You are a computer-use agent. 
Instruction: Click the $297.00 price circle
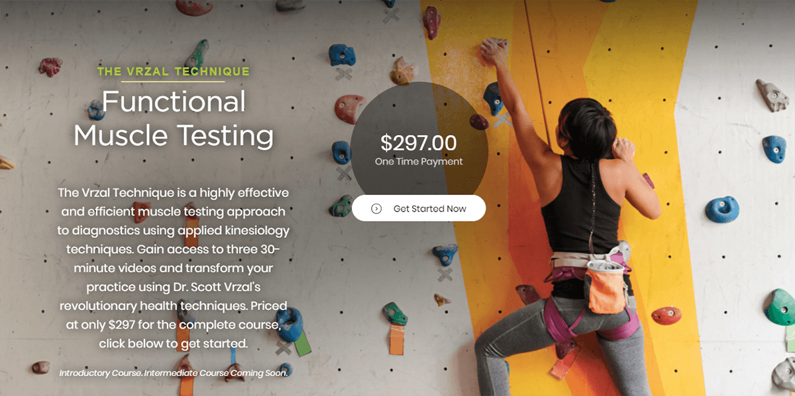tap(419, 143)
